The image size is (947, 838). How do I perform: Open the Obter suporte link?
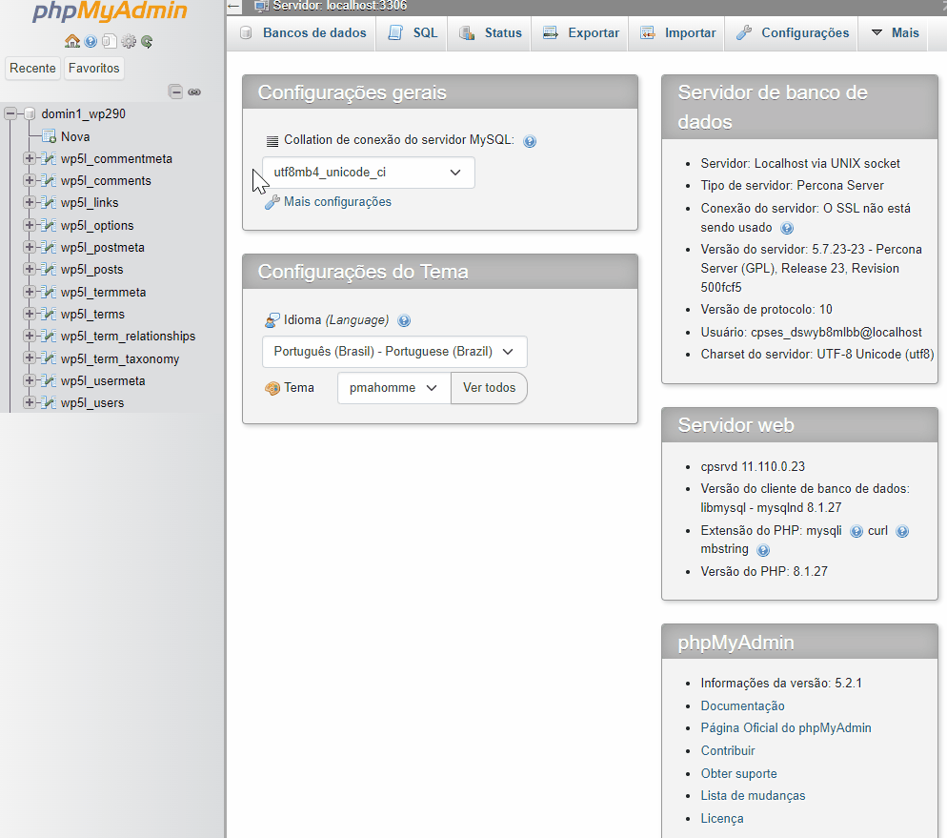coord(738,773)
